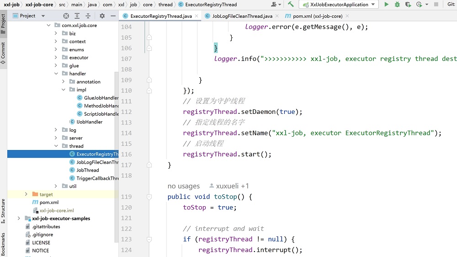Collapse the impl folder
This screenshot has height=257, width=457.
pyautogui.click(x=63, y=90)
